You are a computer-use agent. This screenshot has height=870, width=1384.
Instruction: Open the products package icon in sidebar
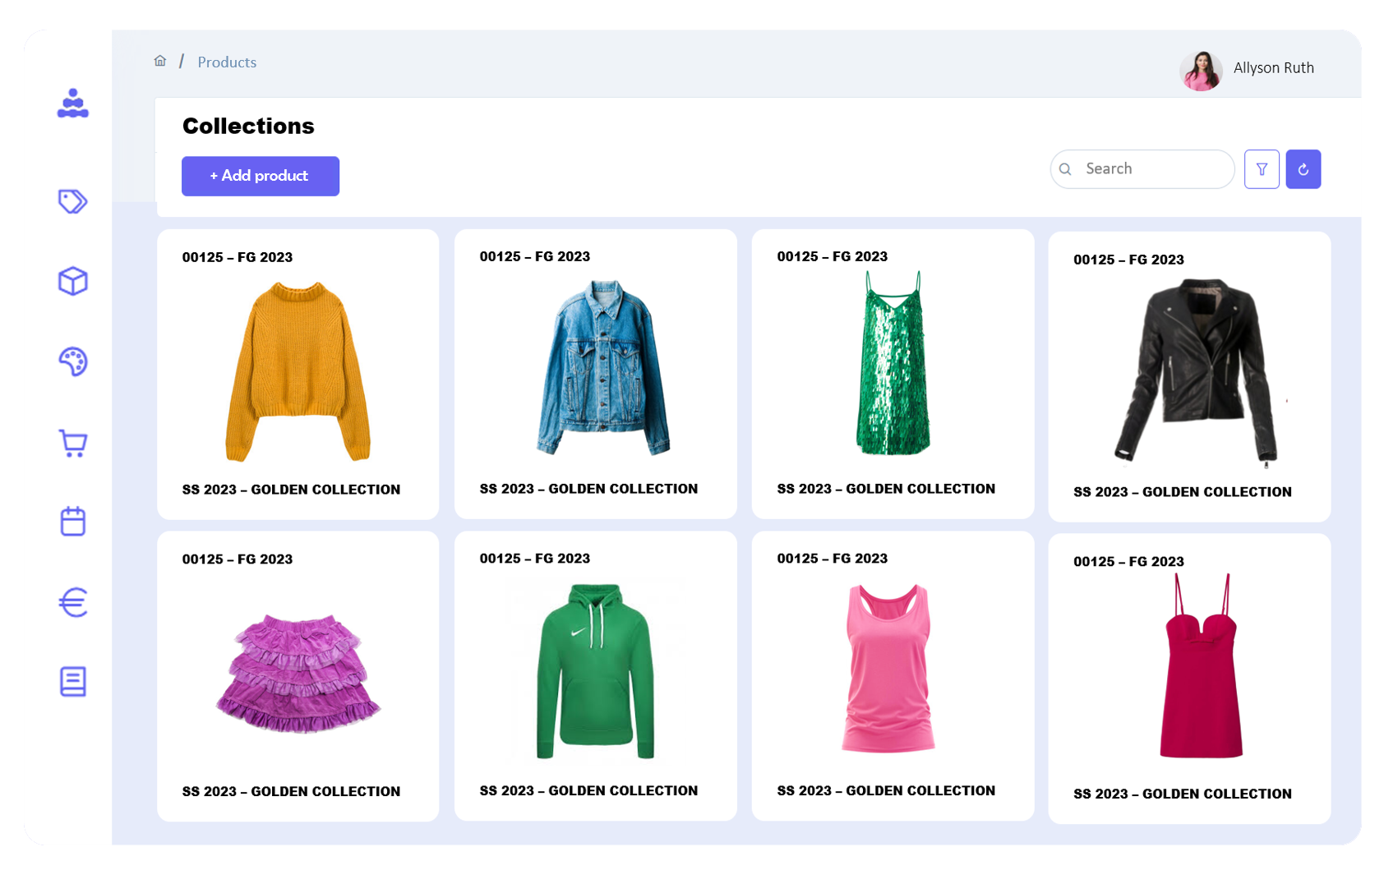click(x=72, y=281)
